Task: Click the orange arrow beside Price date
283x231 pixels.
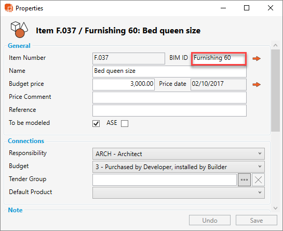Action: tap(257, 84)
